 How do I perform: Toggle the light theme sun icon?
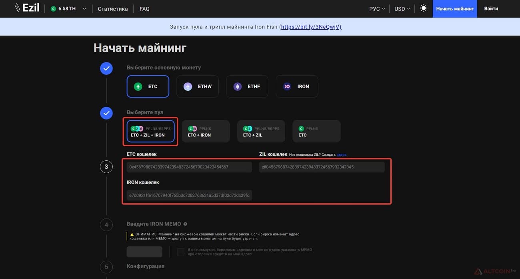click(424, 8)
